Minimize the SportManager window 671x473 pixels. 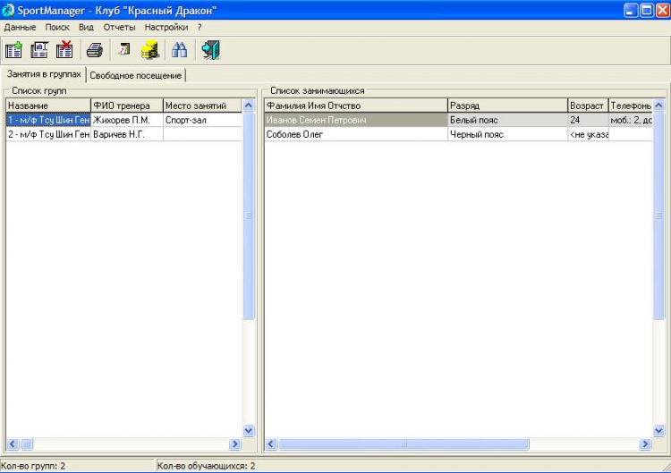(x=631, y=10)
